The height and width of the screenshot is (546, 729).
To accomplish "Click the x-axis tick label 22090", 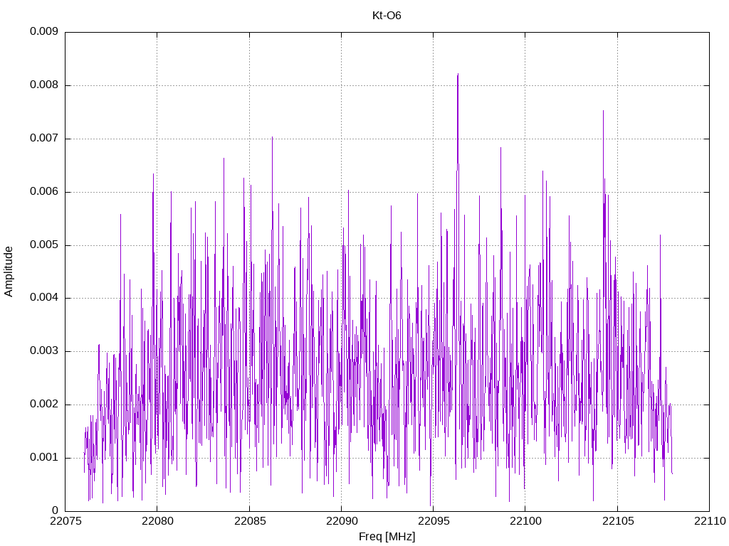I will click(341, 521).
